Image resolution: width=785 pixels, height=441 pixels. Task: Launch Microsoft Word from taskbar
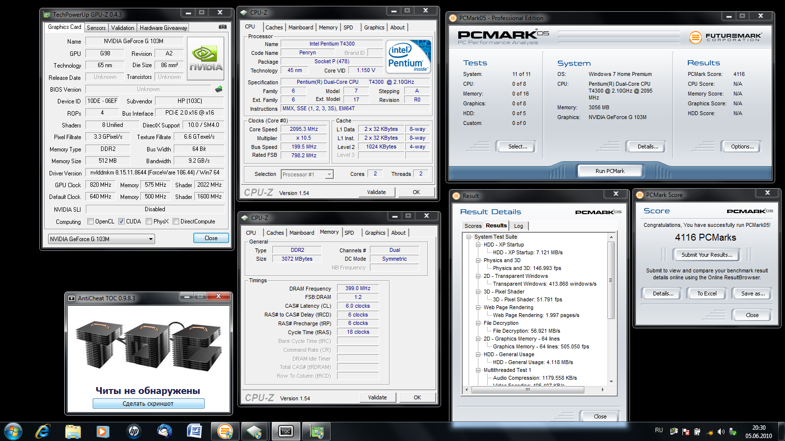click(195, 431)
